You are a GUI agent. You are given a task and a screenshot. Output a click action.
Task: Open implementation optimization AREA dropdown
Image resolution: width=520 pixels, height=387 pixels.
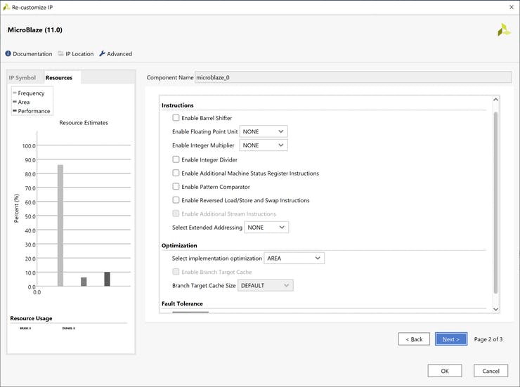(294, 258)
